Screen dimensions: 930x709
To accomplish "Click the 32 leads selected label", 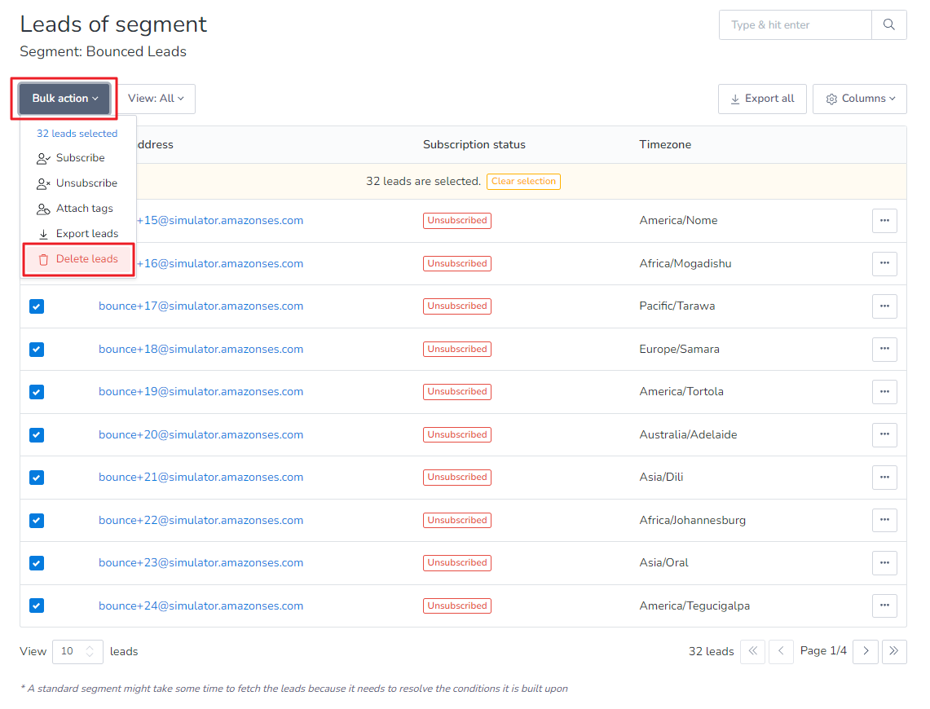I will 77,134.
